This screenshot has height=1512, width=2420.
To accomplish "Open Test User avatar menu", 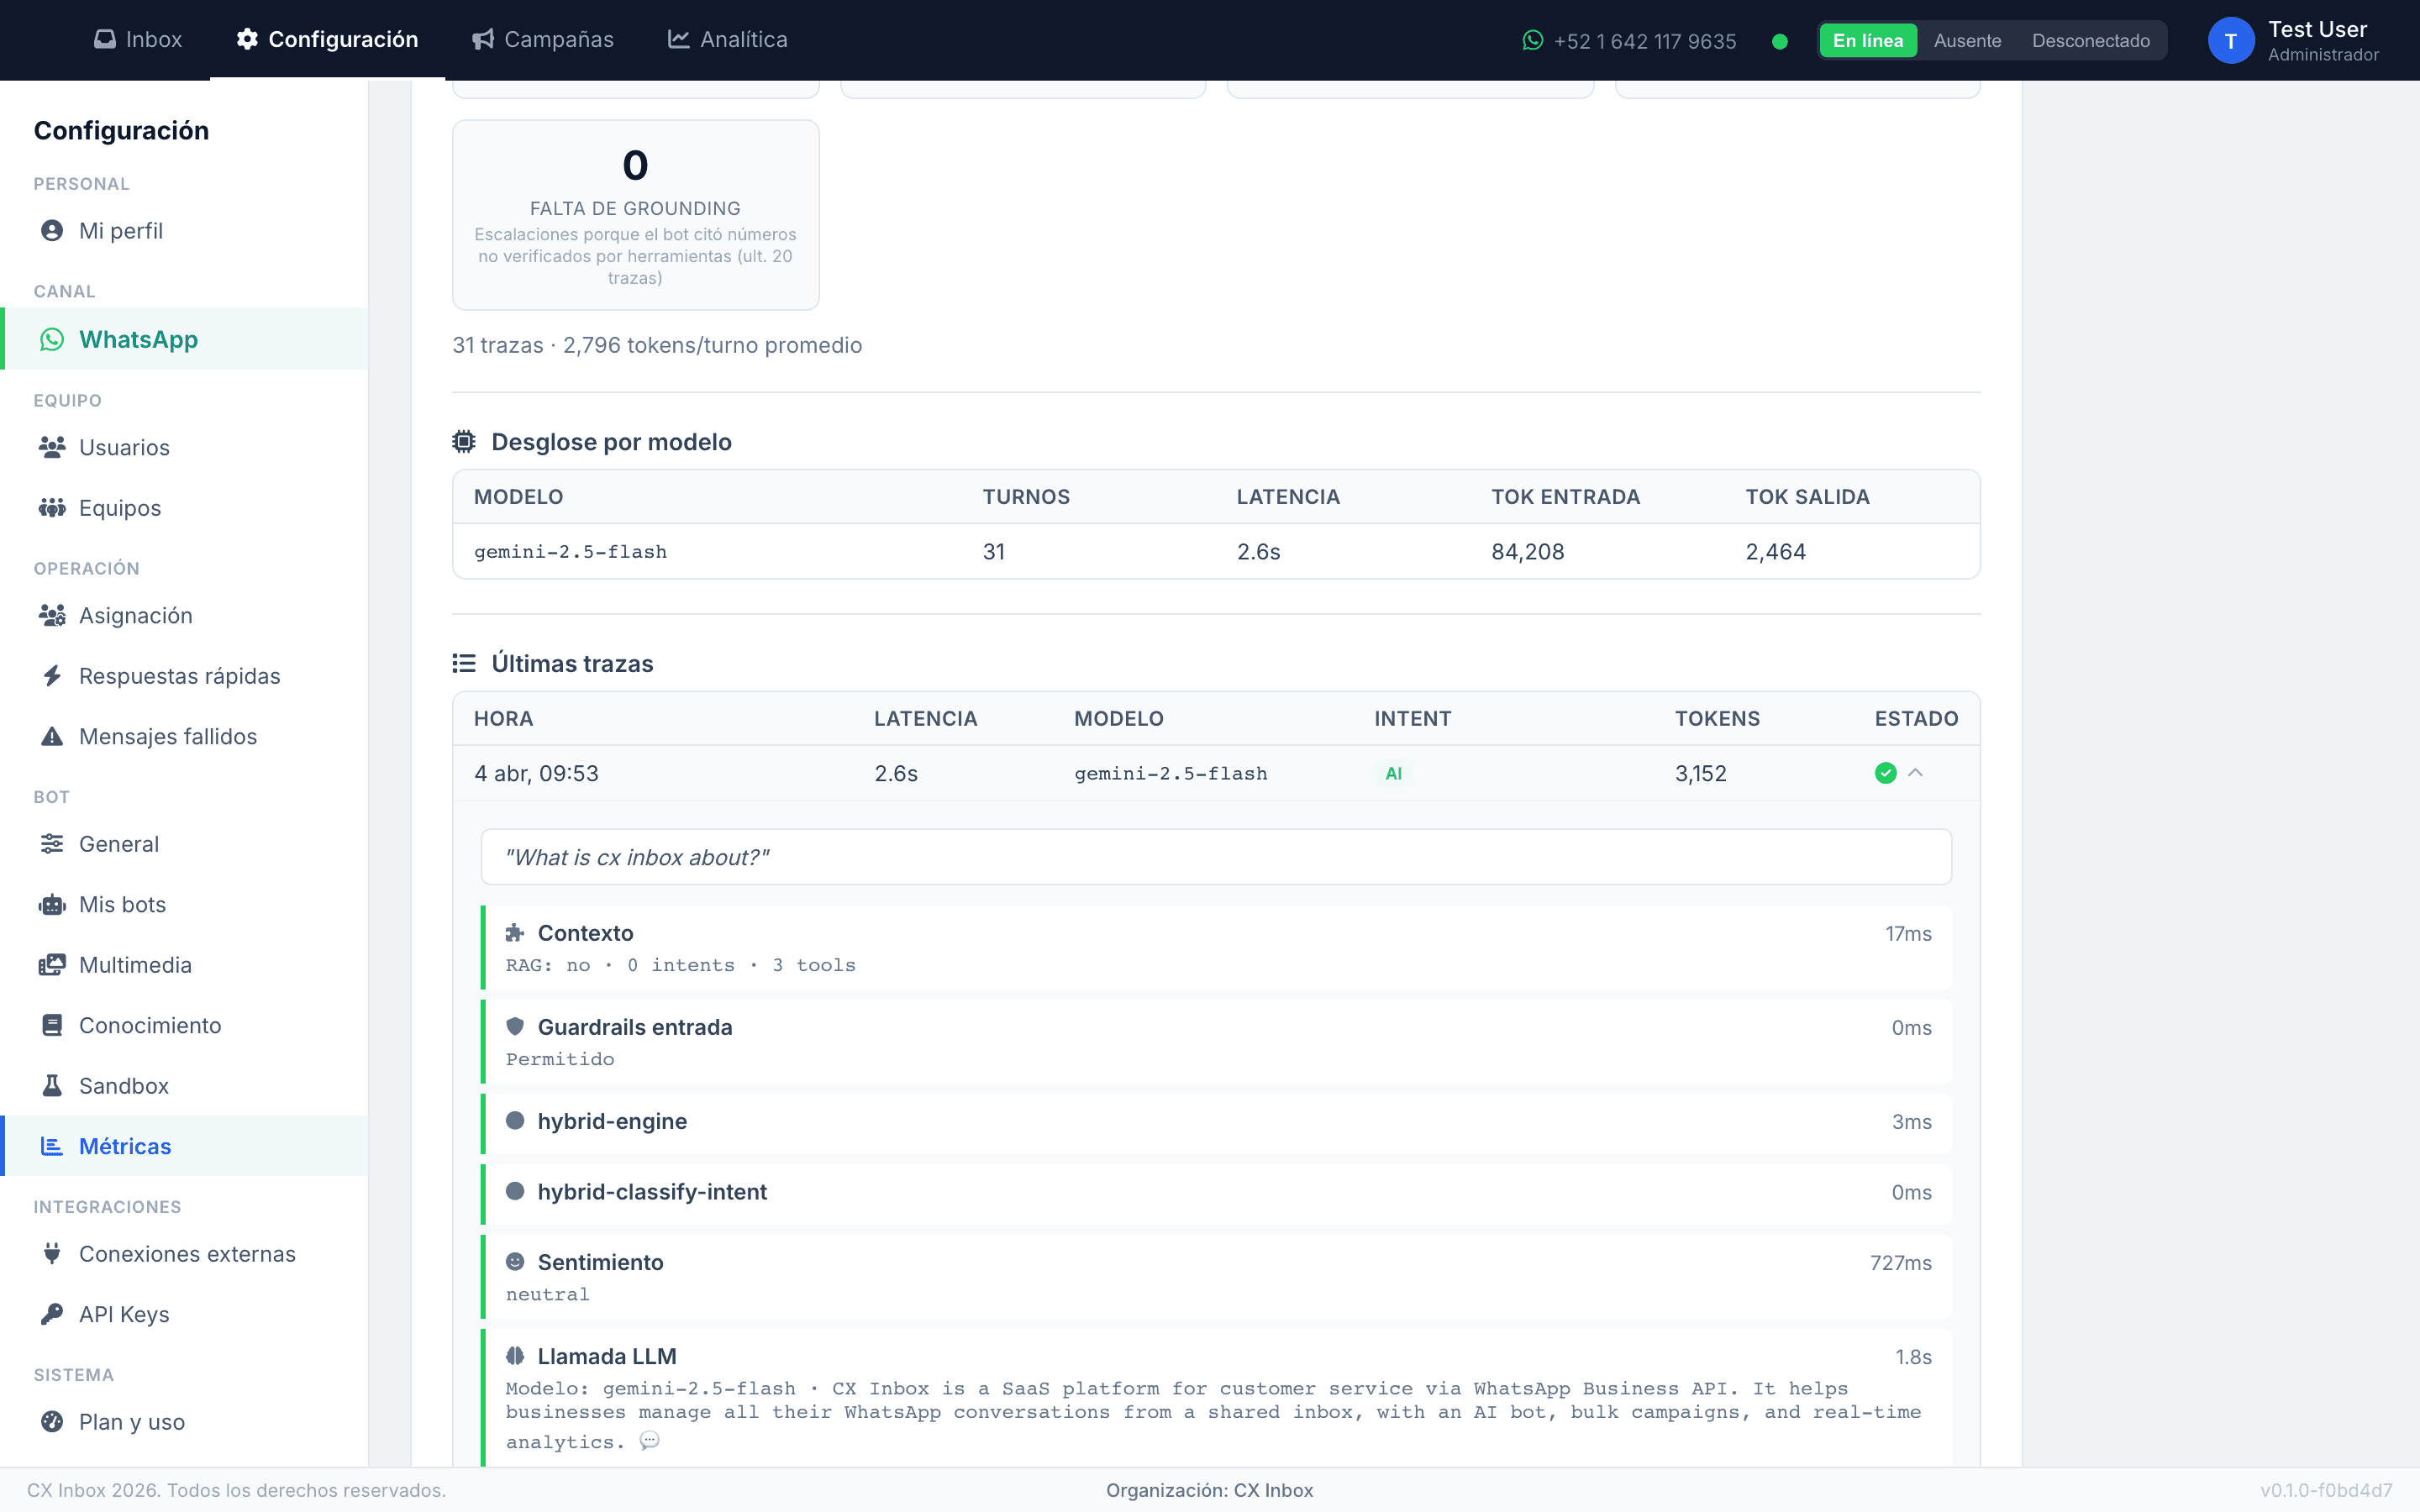I will (x=2230, y=41).
